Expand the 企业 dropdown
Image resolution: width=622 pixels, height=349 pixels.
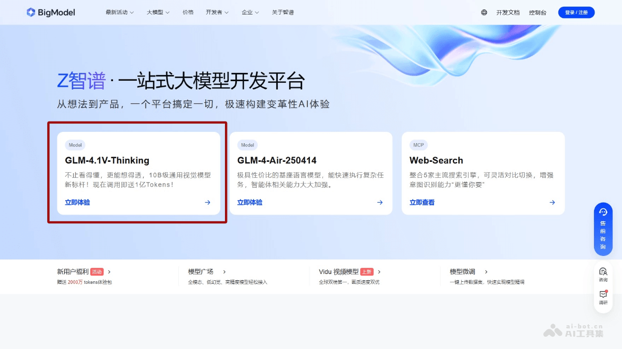coord(250,12)
